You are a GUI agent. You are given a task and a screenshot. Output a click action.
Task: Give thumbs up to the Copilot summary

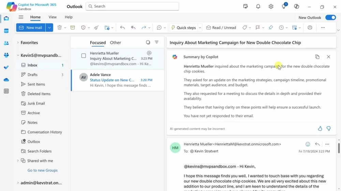[320, 128]
